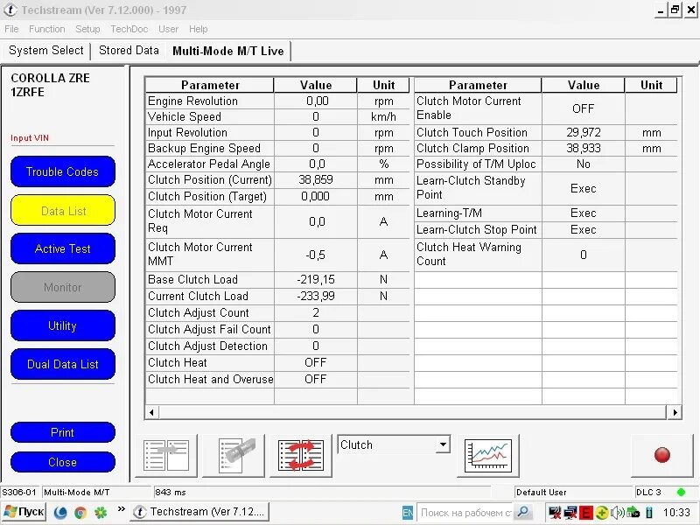Screen dimensions: 700x525
Task: Open the graph view icon
Action: pyautogui.click(x=488, y=455)
